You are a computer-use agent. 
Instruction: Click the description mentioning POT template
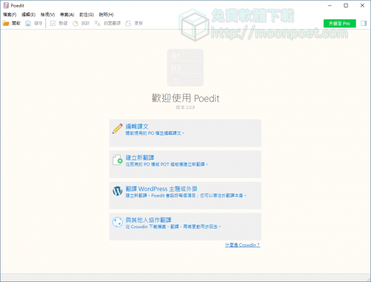pyautogui.click(x=166, y=164)
